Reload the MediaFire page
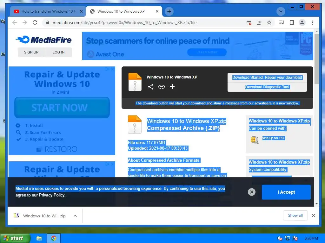Viewport: 325px width, 243px height. 35,22
